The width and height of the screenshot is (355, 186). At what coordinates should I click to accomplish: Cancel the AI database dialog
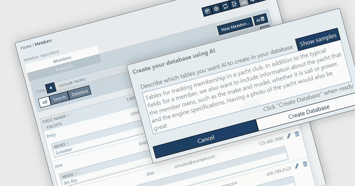tap(206, 138)
